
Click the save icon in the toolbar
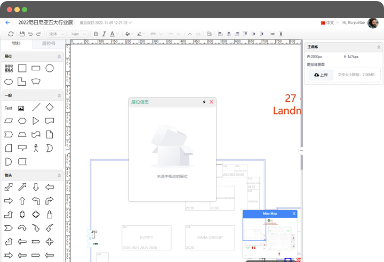[22, 34]
